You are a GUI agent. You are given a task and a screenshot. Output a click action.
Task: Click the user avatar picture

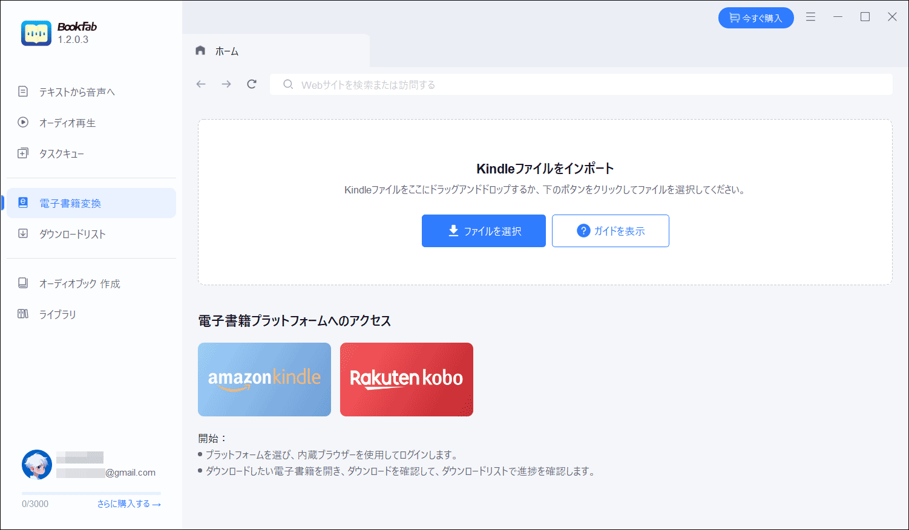click(37, 465)
